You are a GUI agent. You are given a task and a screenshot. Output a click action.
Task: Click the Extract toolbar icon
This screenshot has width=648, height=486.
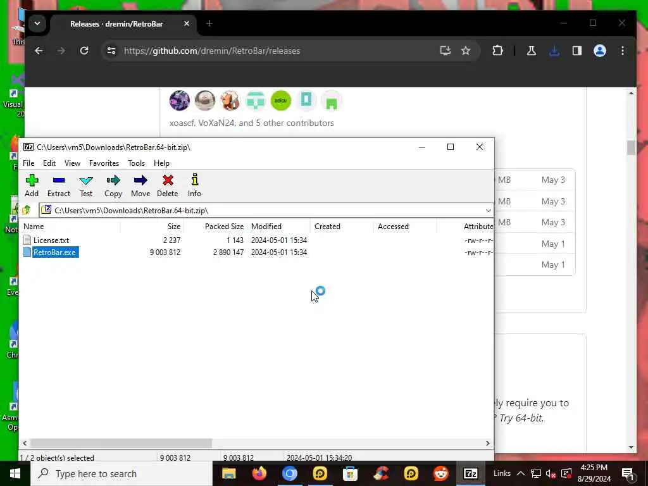(59, 185)
